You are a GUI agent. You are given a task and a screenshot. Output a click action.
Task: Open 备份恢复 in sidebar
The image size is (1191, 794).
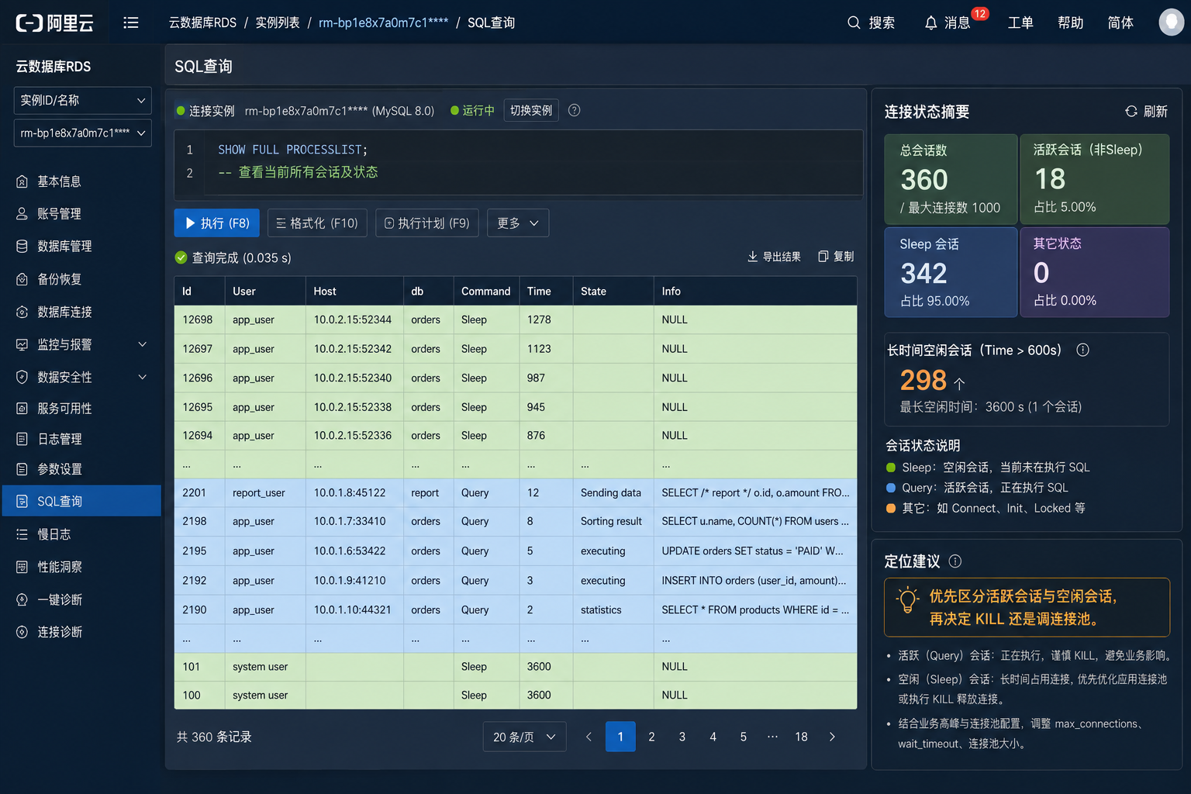click(81, 279)
